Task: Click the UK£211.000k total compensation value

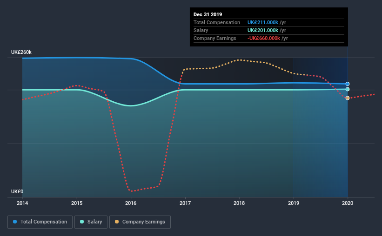Action: coord(263,22)
